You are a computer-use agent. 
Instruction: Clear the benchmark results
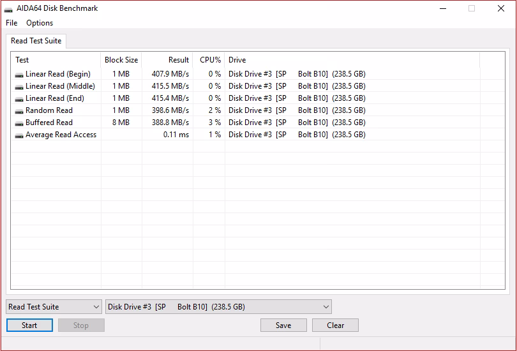coord(335,325)
